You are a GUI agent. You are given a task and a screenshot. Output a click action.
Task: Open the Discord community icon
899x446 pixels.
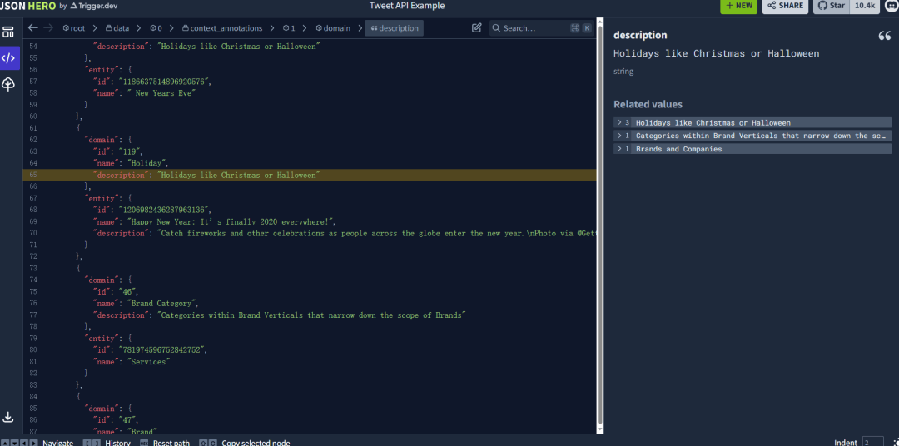tap(891, 6)
